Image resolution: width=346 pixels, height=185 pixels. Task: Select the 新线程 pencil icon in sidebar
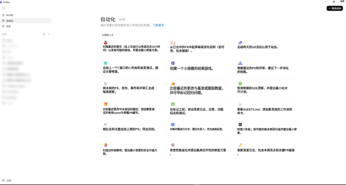[3, 15]
